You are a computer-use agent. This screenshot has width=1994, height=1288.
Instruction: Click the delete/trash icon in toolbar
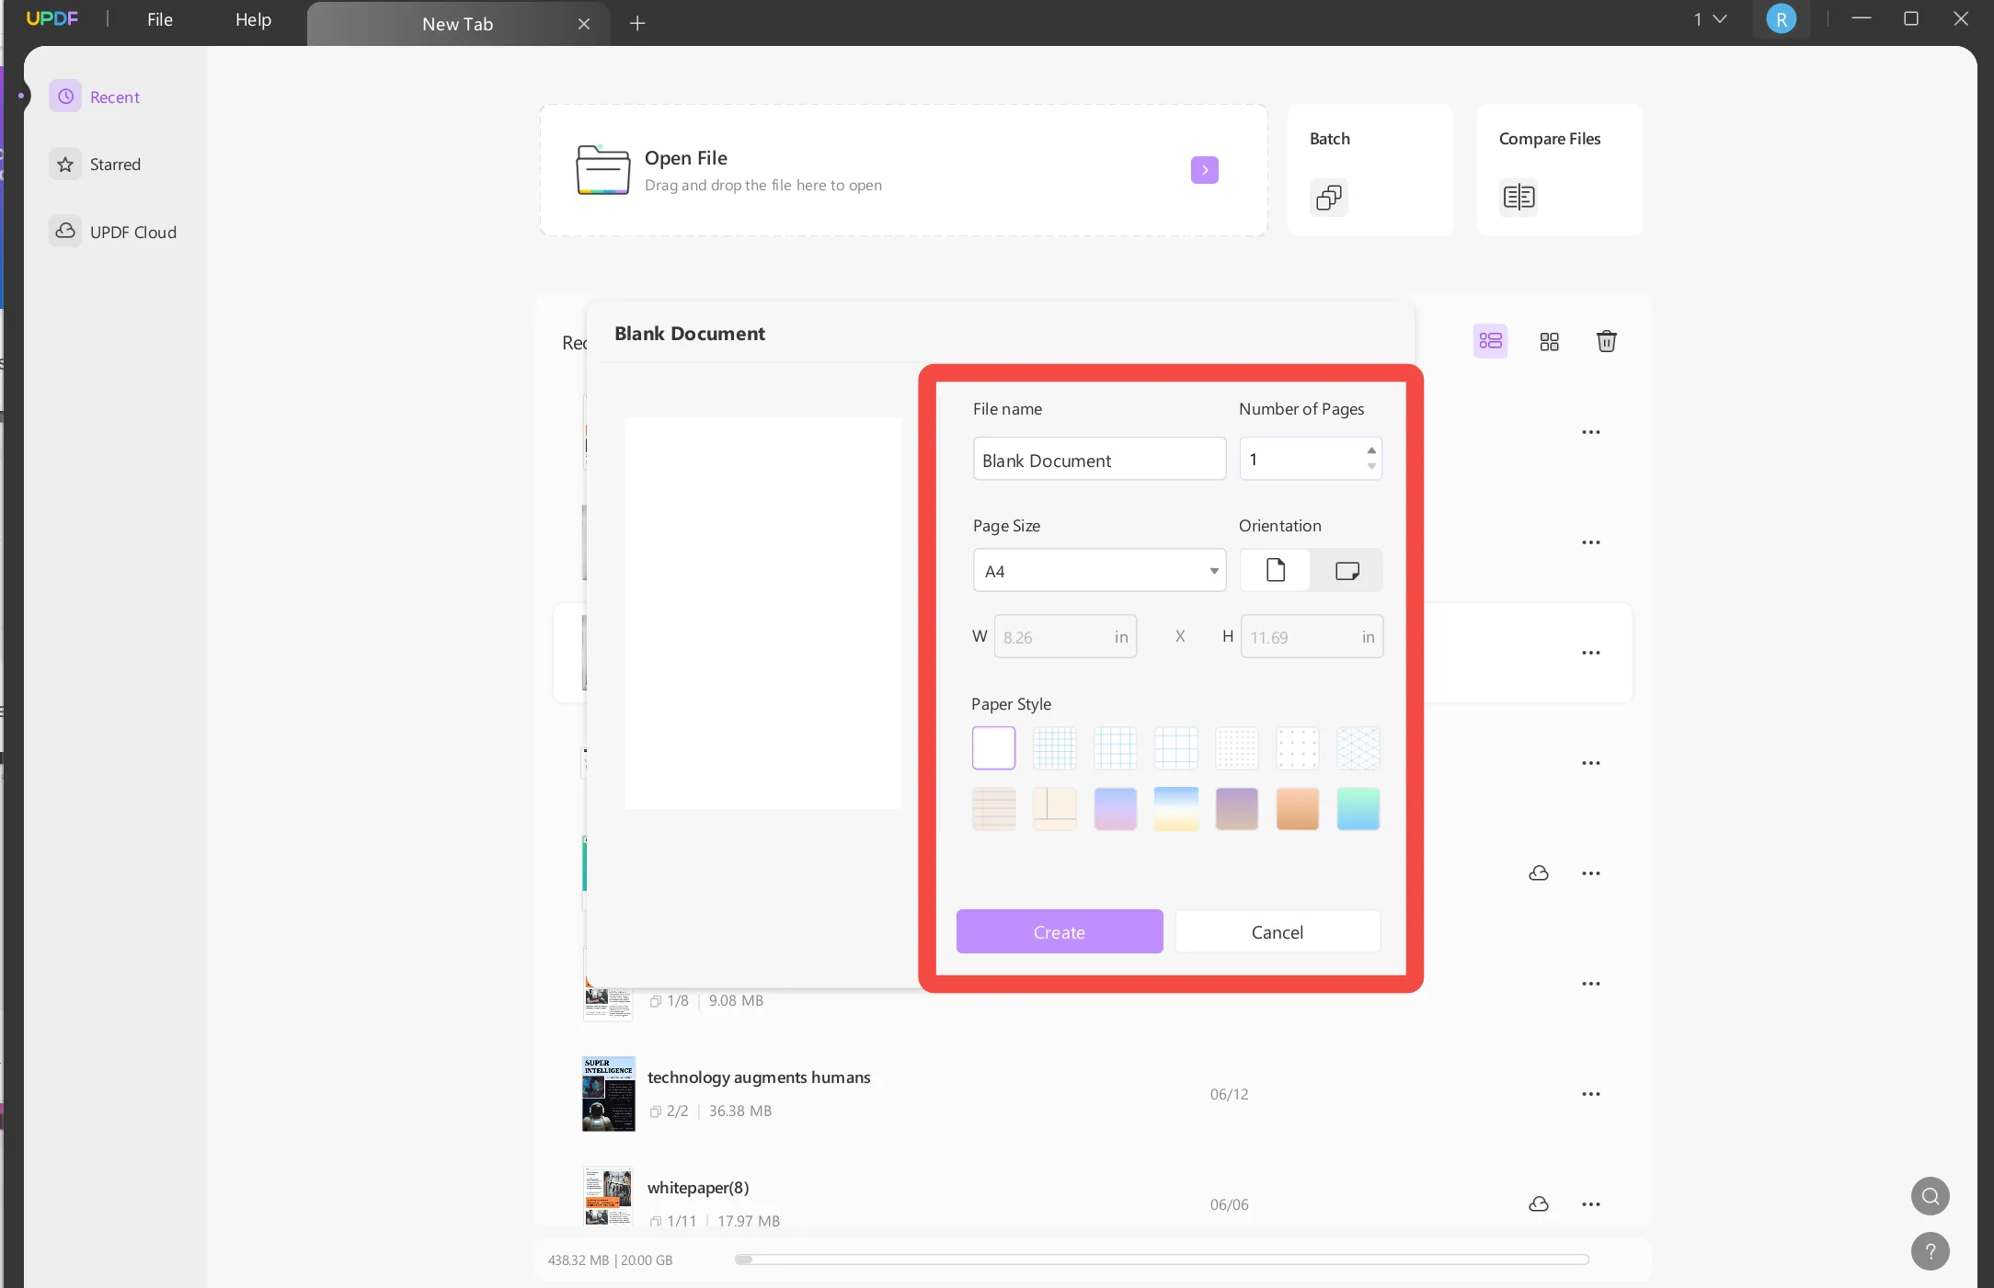pos(1606,341)
